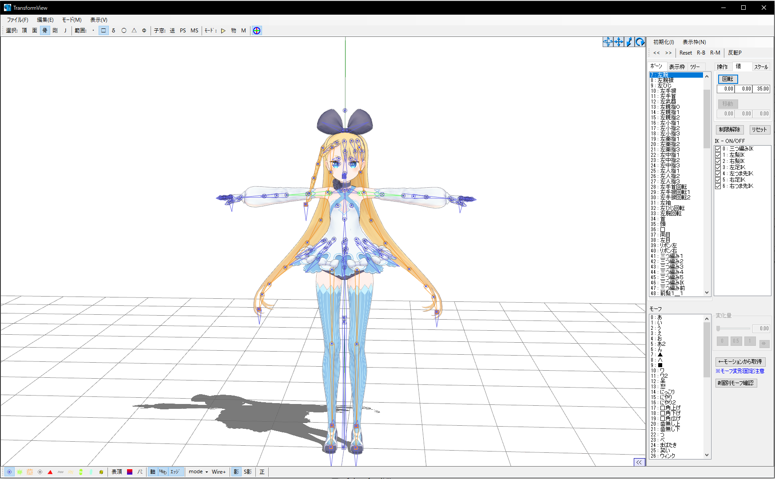Select morph 14 : にっこり in list

(676, 392)
